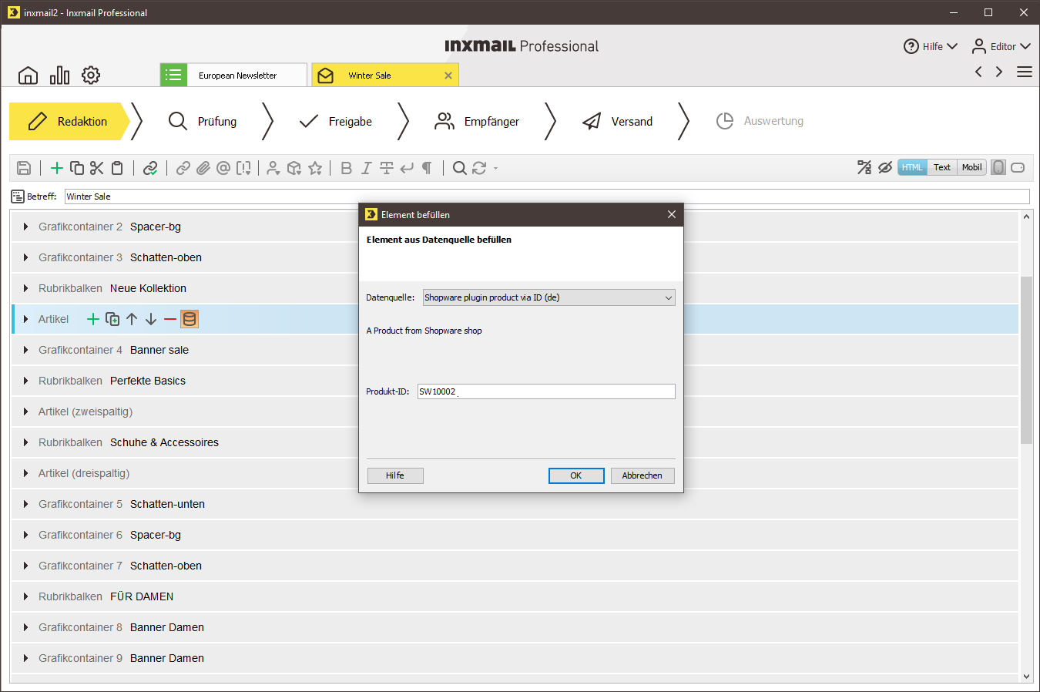Open the global reports bar chart icon
Viewport: 1040px width, 692px height.
tap(59, 76)
